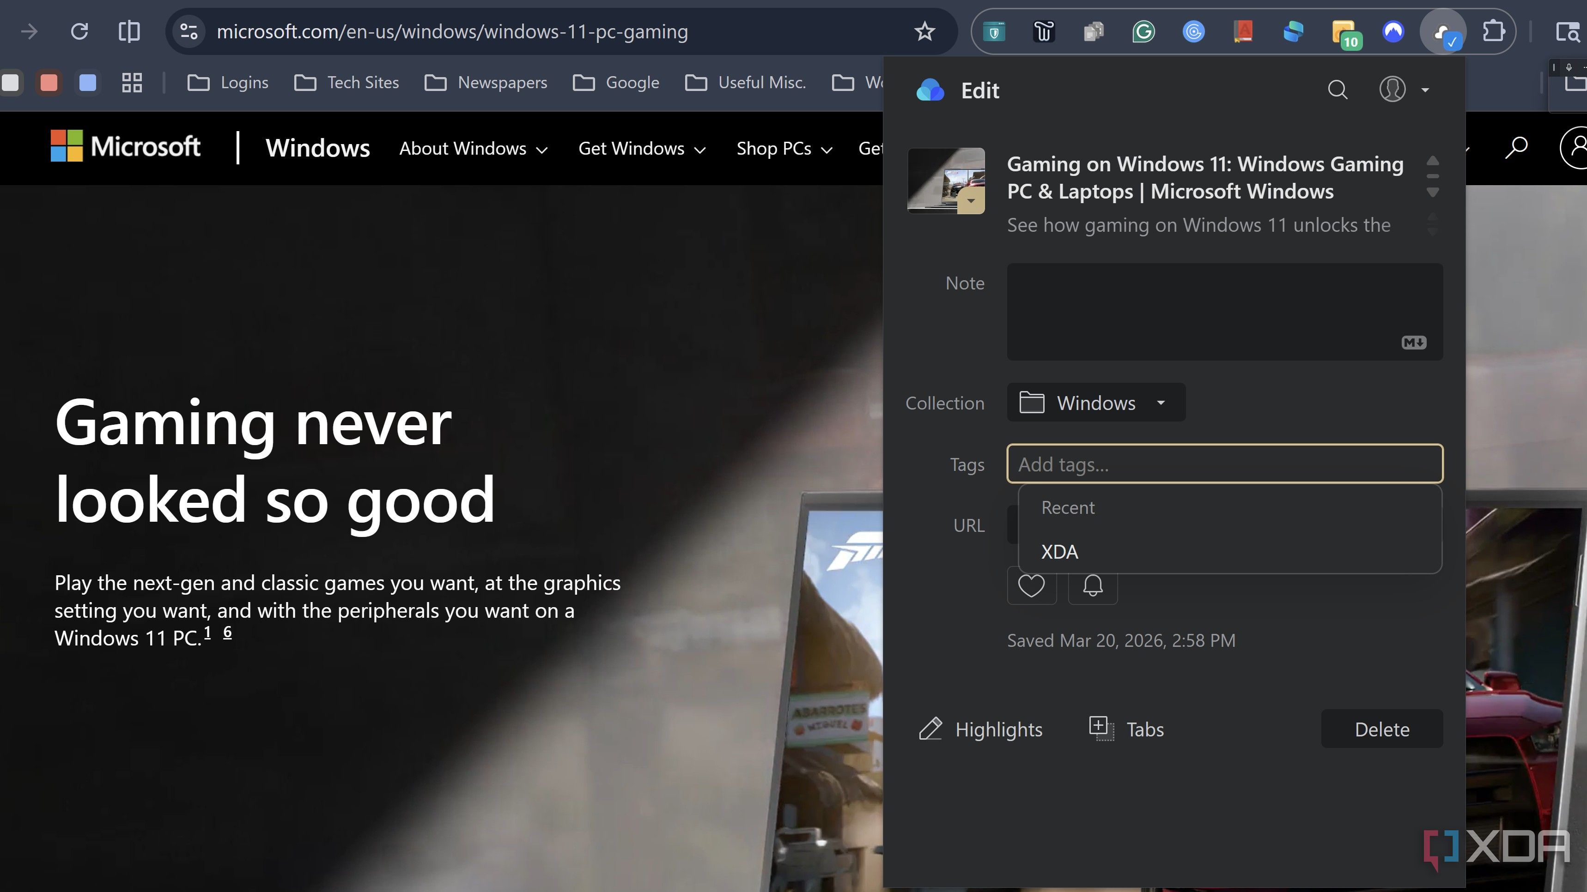Open the split screen view icon
Image resolution: width=1587 pixels, height=892 pixels.
pos(129,31)
